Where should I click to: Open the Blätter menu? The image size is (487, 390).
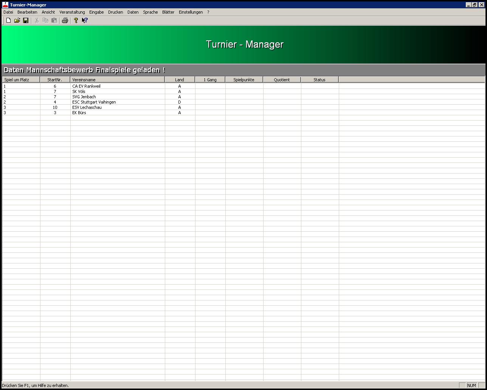pos(168,12)
